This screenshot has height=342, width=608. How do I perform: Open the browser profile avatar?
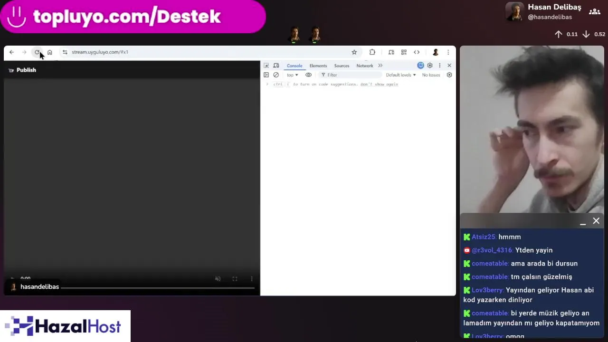(435, 52)
